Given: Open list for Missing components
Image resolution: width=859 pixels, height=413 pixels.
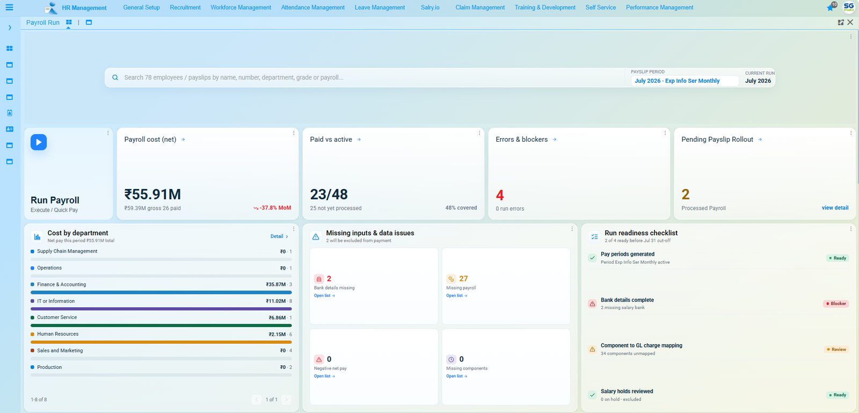Looking at the screenshot, I should point(456,376).
